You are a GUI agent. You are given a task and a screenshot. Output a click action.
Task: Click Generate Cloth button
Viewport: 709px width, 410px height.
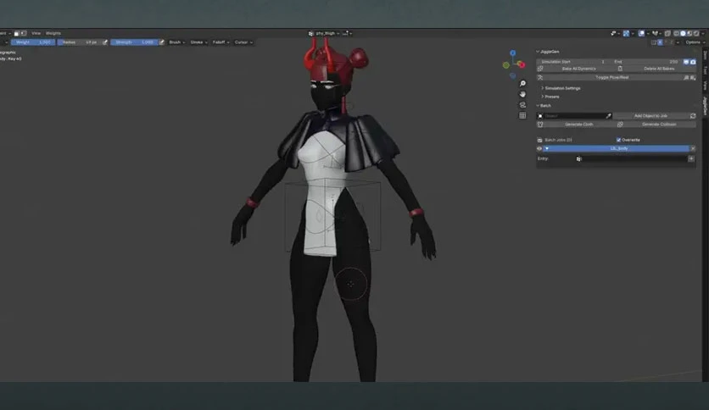click(574, 125)
